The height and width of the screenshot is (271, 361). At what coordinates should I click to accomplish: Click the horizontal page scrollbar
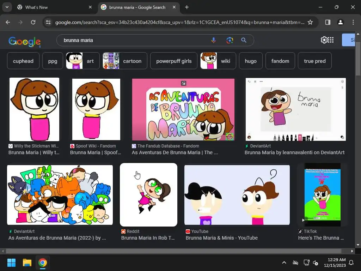[x=173, y=251]
